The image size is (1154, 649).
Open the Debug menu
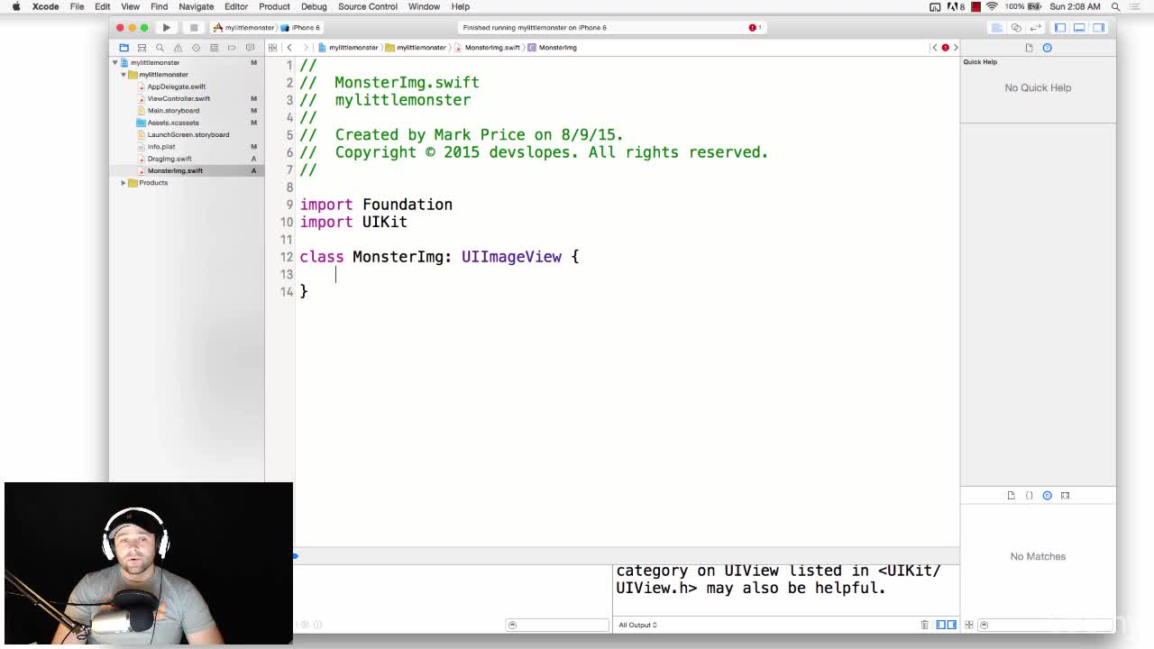coord(314,6)
